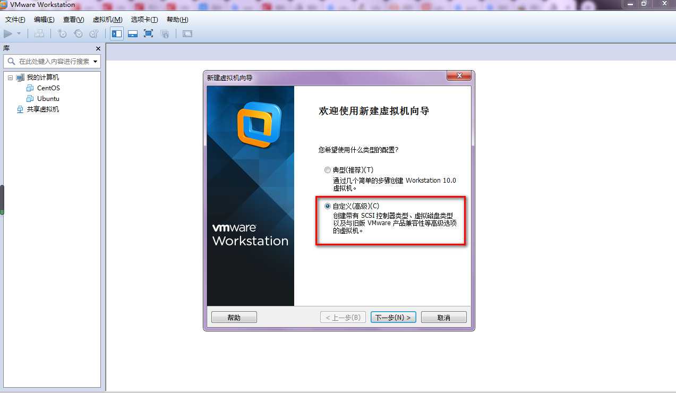The image size is (676, 393).
Task: Open the snapshot manager toolbar icon
Action: coord(94,33)
